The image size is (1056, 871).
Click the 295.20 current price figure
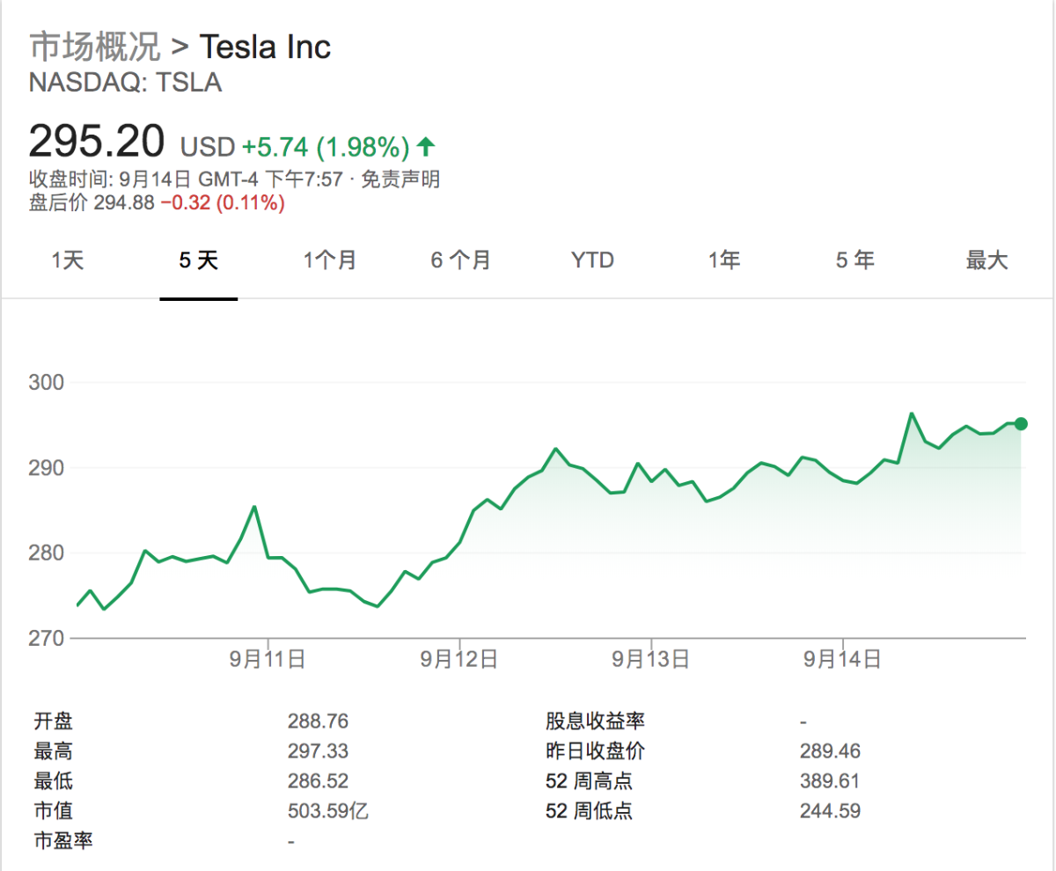97,141
